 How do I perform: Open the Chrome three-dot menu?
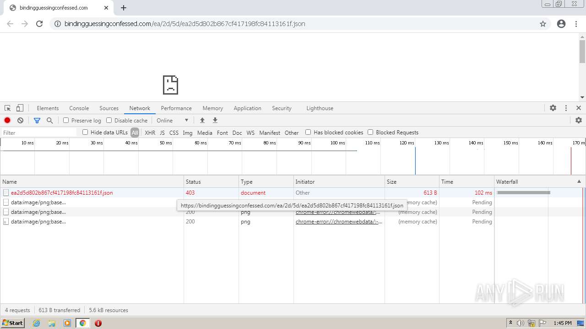click(576, 24)
